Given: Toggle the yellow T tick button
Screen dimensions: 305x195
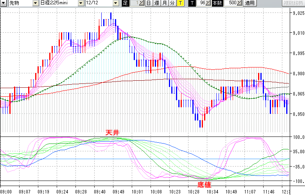Looking at the screenshot, I should [180, 3].
